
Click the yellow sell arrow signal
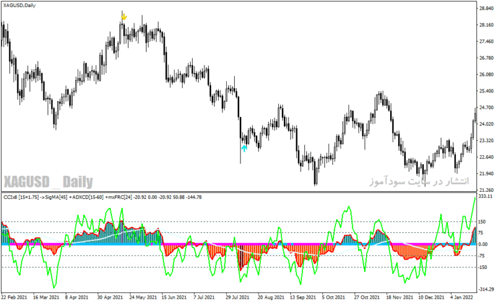tap(124, 17)
